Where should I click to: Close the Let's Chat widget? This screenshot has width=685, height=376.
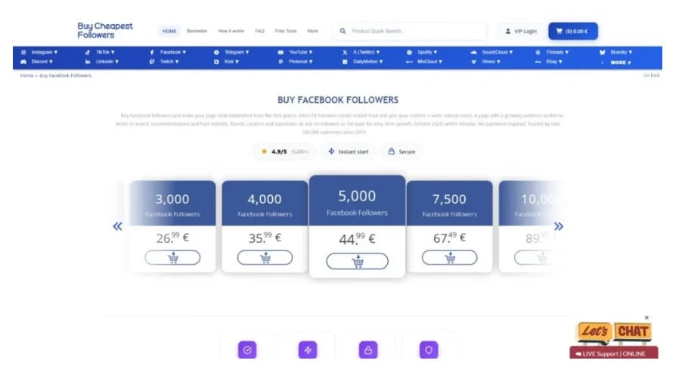pyautogui.click(x=646, y=318)
